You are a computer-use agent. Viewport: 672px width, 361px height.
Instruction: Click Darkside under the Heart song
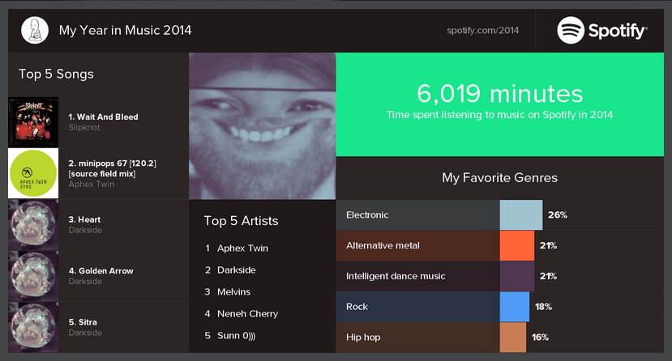click(x=85, y=230)
